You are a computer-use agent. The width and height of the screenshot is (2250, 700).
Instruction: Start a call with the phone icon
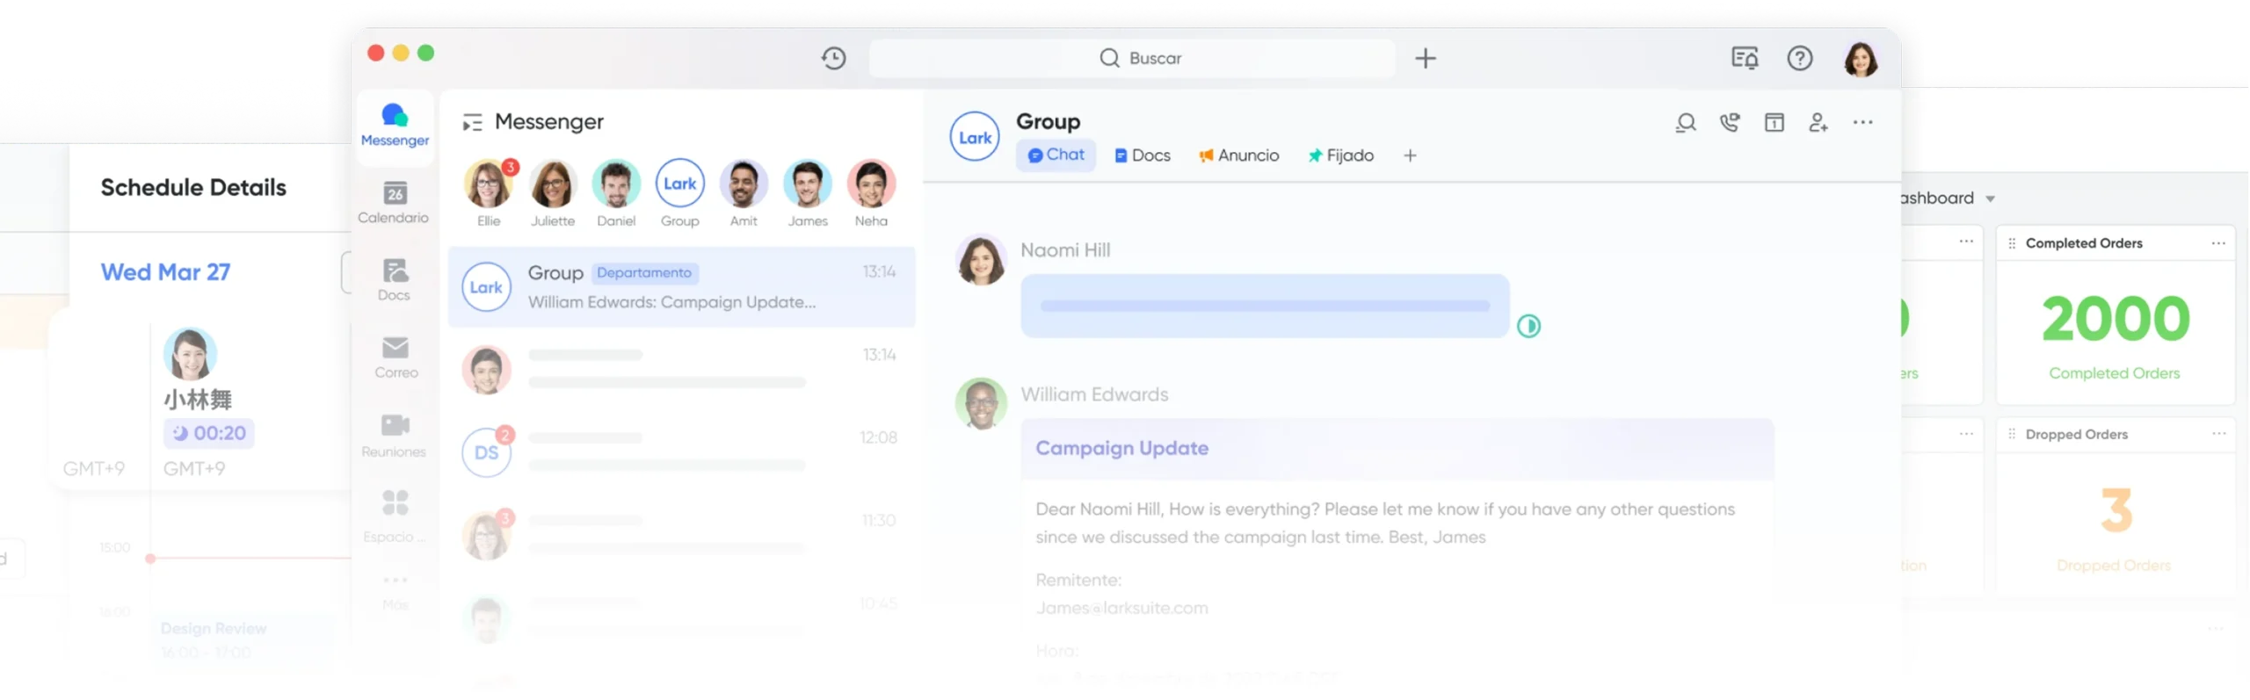(1730, 123)
